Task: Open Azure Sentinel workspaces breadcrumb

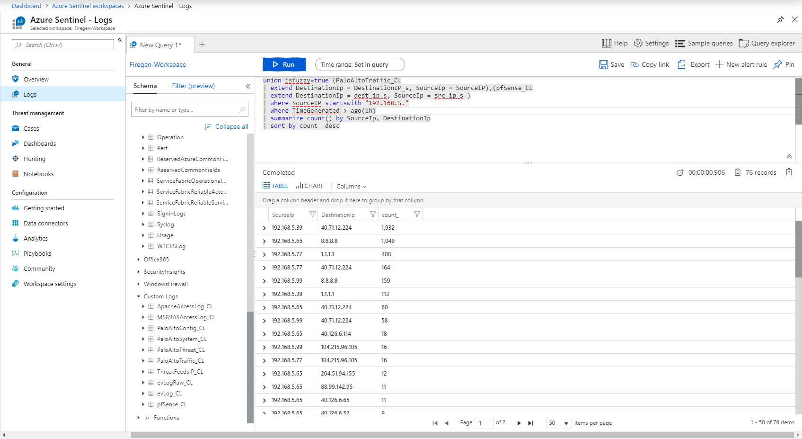Action: coord(88,6)
